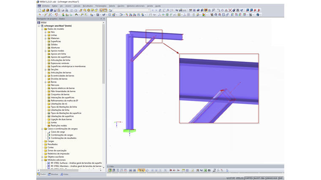Click the first table icon in bottom toolbar
This screenshot has width=321, height=180.
tap(110, 170)
